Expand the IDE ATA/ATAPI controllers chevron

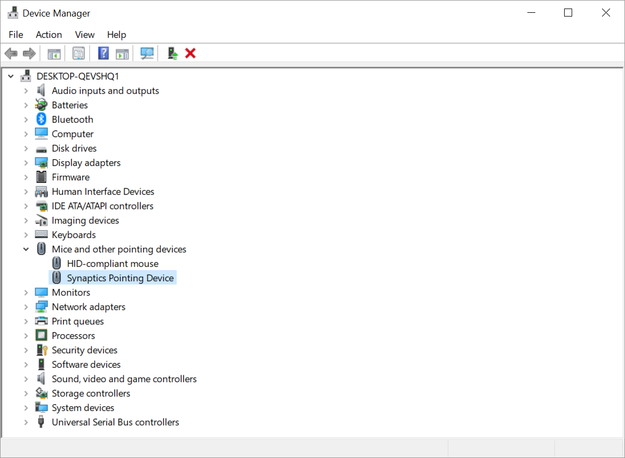[x=26, y=206]
